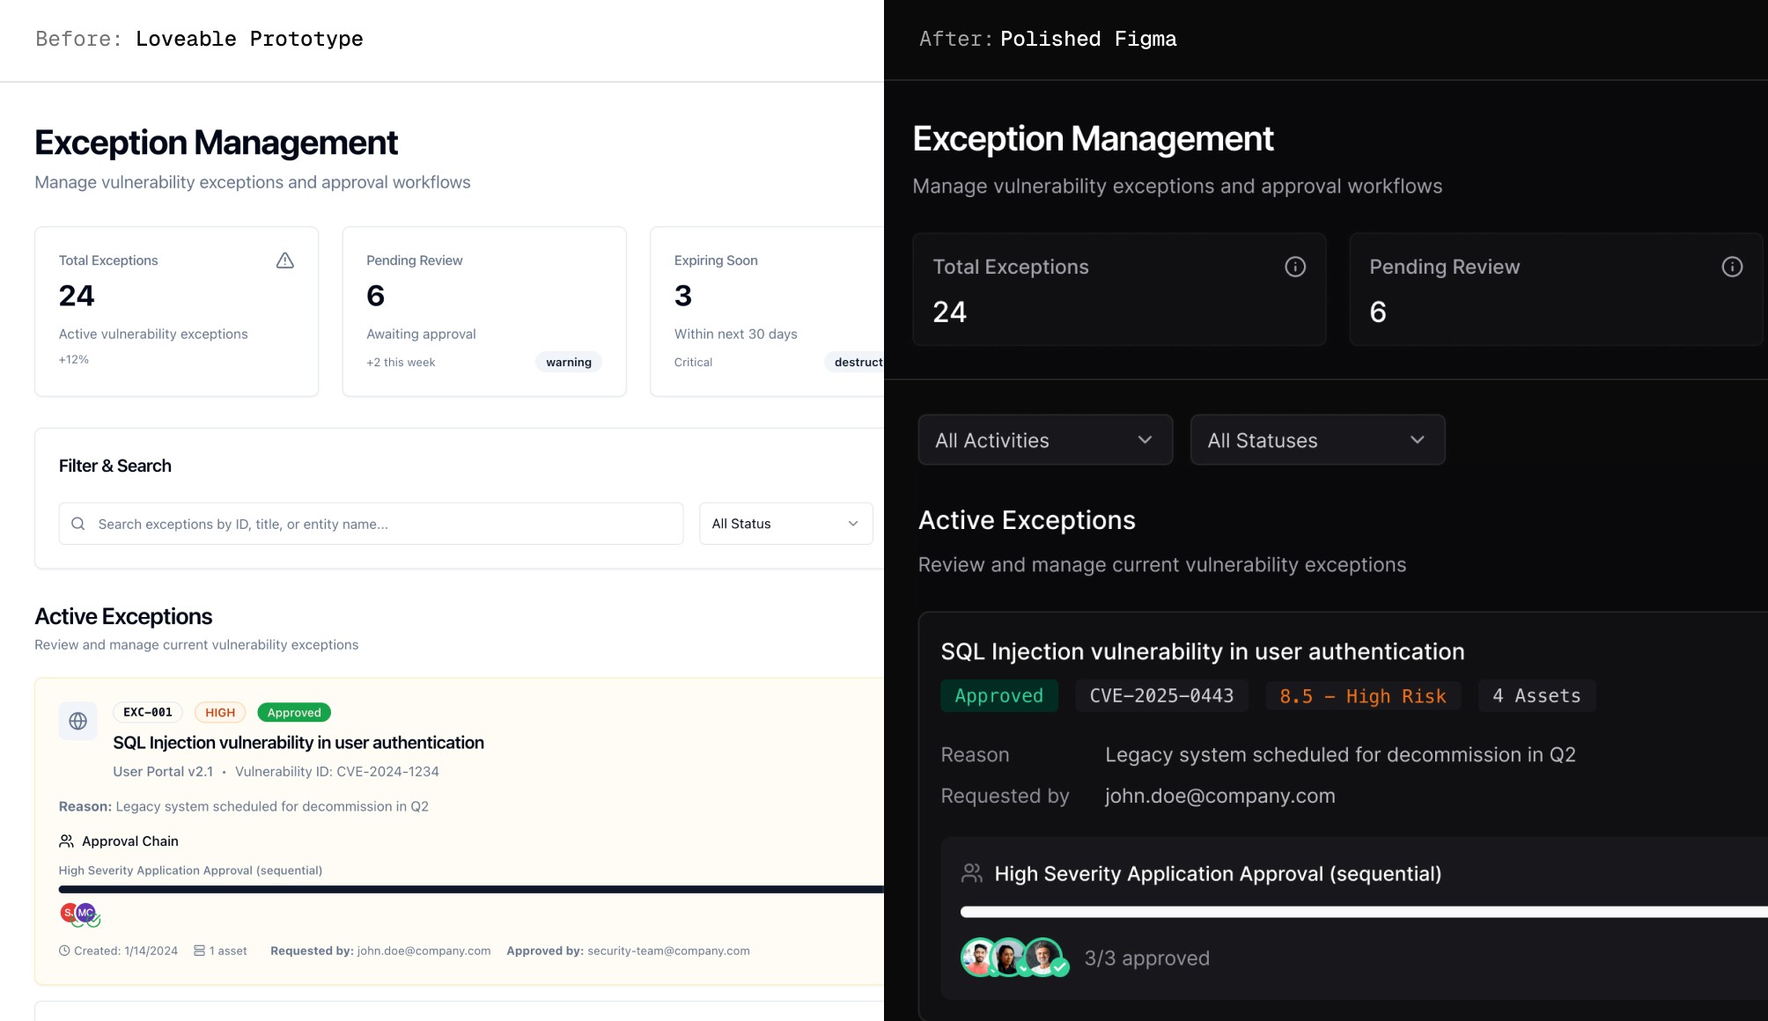The image size is (1768, 1021).
Task: Click the green Approved badge on EXC-001
Action: pyautogui.click(x=294, y=712)
